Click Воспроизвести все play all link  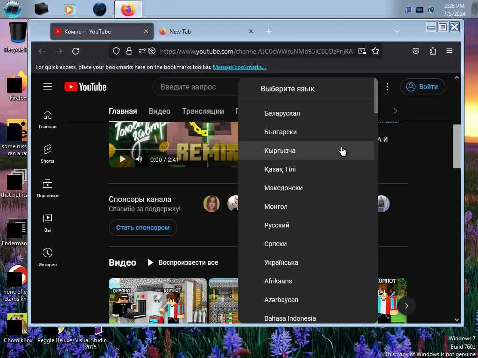click(183, 262)
